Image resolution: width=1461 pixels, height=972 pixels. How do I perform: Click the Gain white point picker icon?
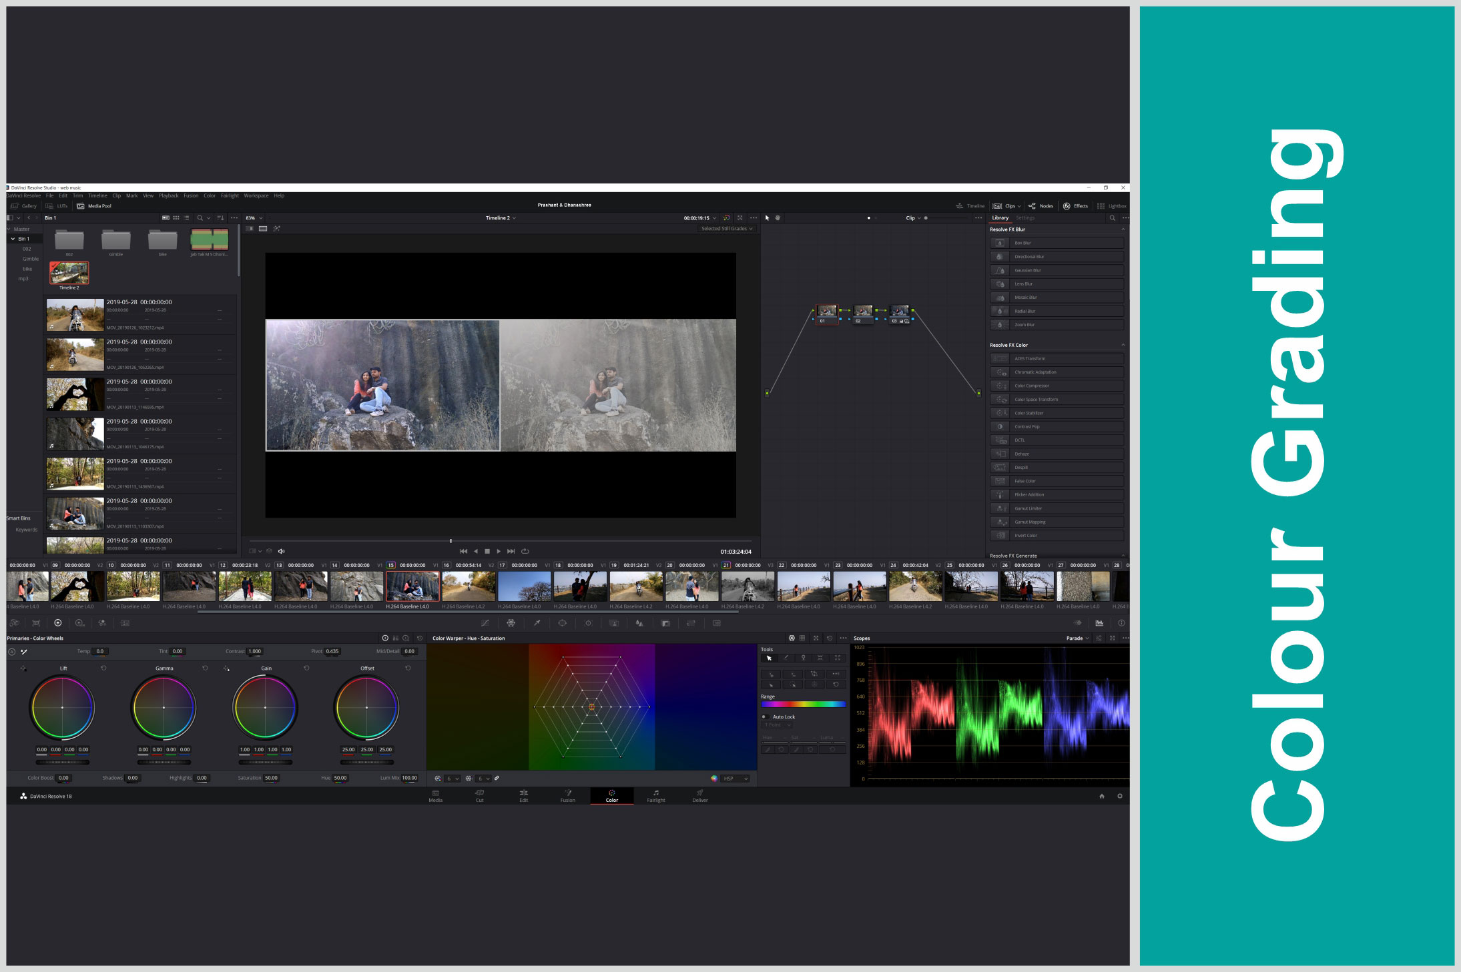pyautogui.click(x=226, y=668)
